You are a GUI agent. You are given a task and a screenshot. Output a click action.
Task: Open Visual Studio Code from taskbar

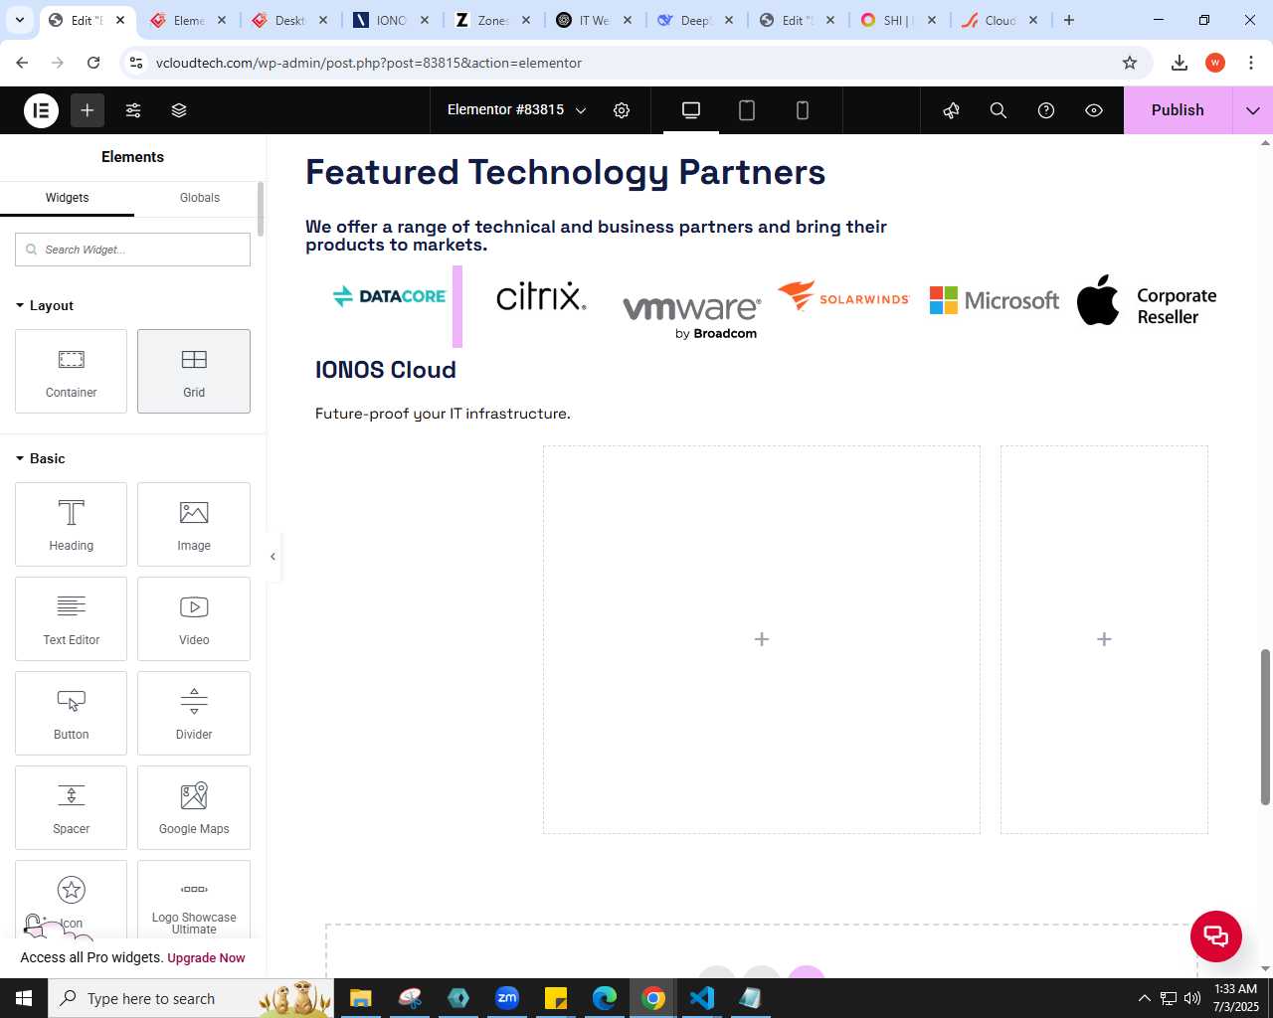point(701,998)
